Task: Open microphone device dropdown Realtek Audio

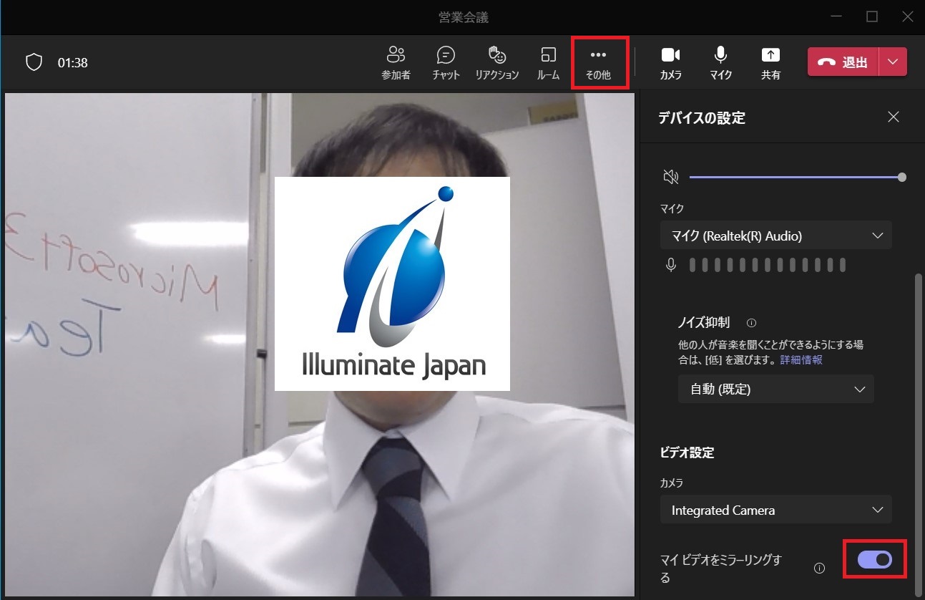Action: (776, 236)
